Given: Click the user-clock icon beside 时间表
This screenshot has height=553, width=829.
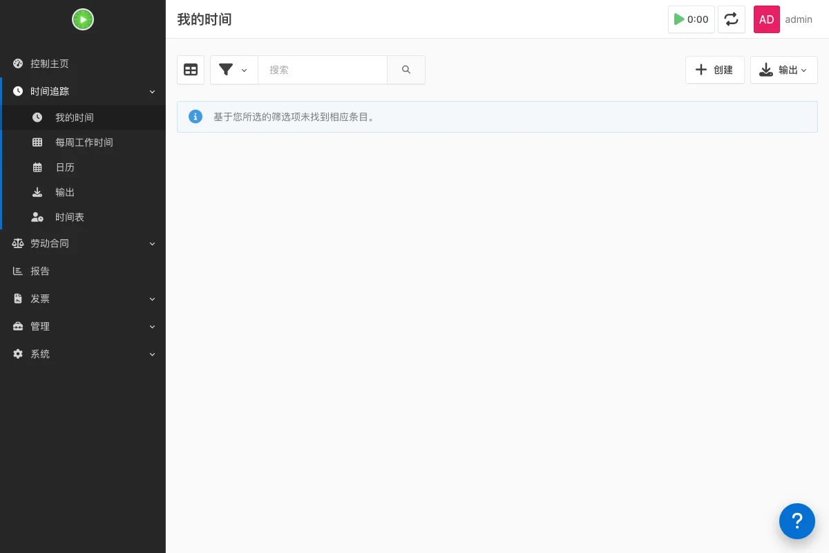Looking at the screenshot, I should coord(37,217).
